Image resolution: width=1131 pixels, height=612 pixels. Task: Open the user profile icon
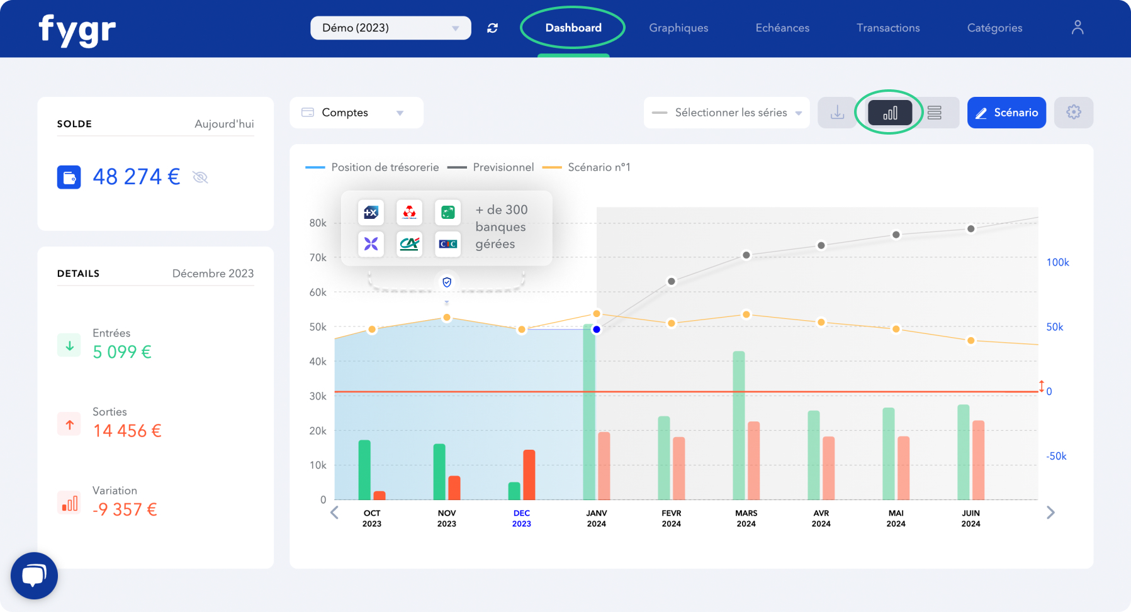[x=1077, y=27]
